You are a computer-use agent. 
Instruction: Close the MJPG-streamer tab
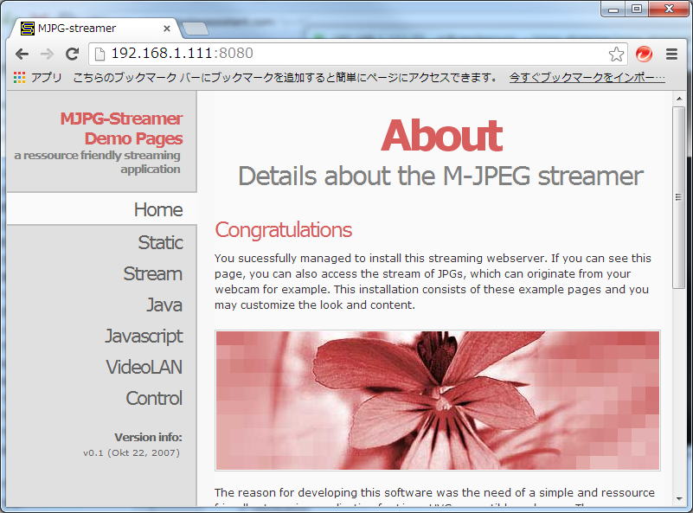(x=167, y=29)
